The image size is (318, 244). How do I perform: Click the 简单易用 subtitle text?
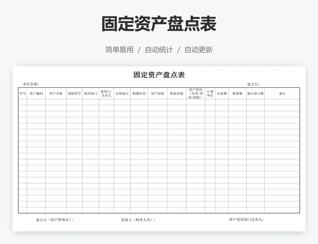click(119, 50)
